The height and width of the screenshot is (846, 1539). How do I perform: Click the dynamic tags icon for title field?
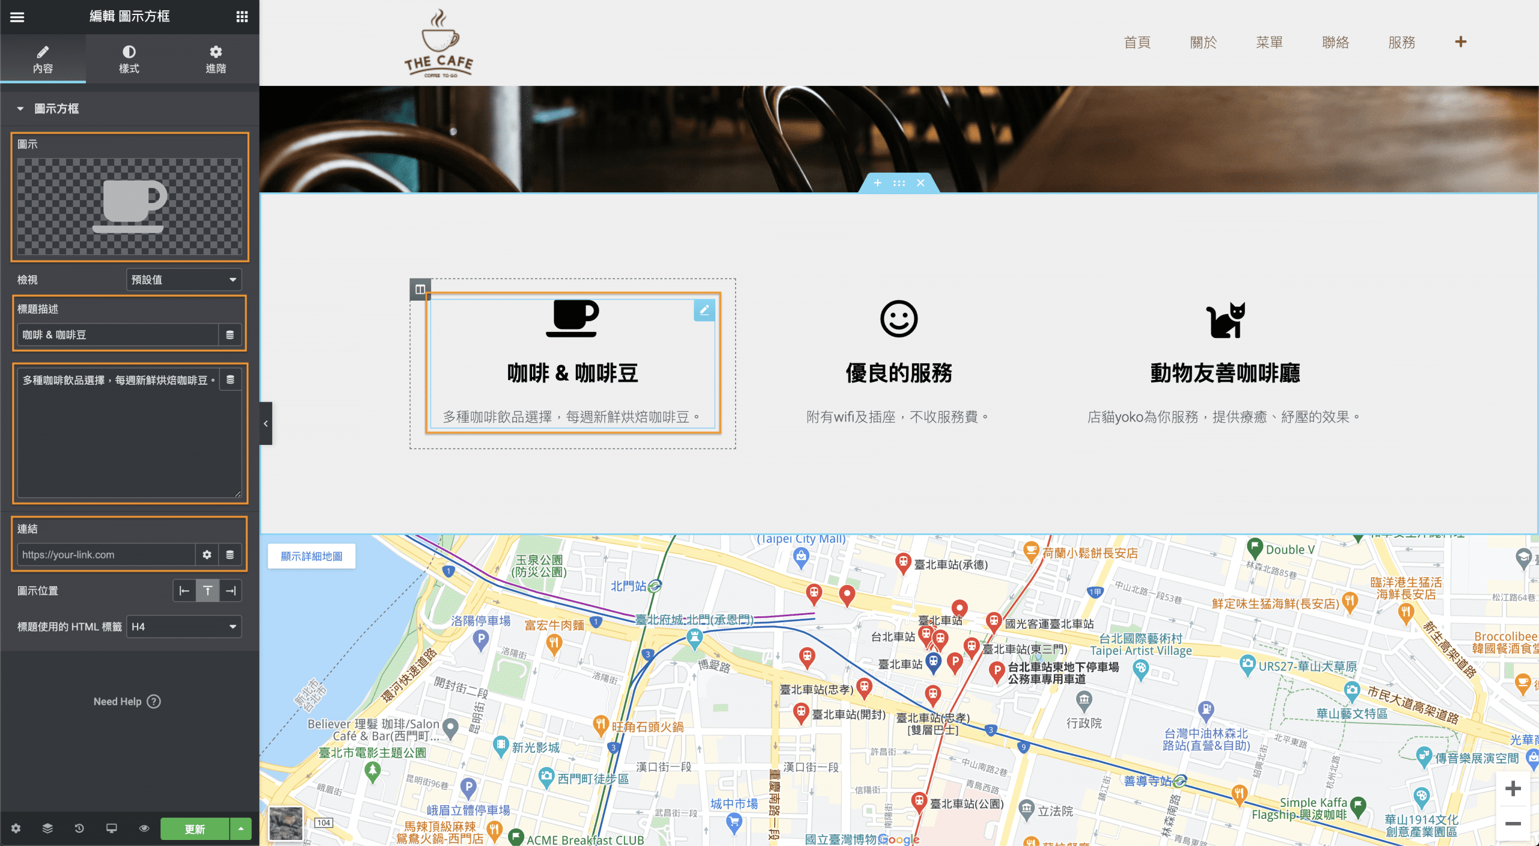(x=230, y=335)
